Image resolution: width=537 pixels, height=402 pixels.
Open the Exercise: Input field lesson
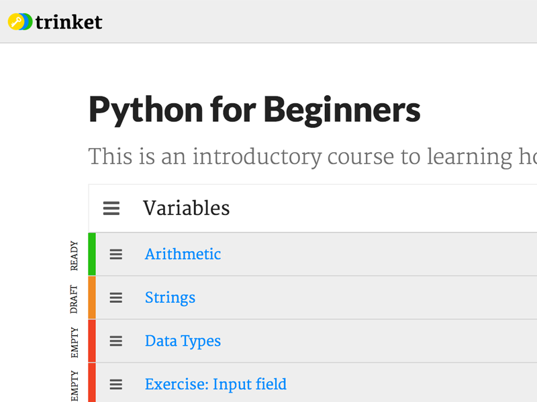click(215, 384)
